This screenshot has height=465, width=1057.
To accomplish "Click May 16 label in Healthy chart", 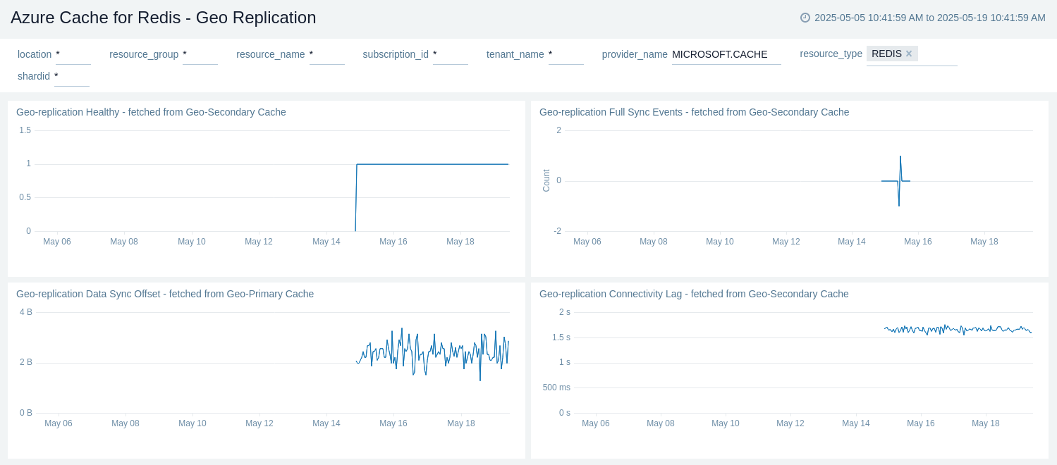I will 393,242.
